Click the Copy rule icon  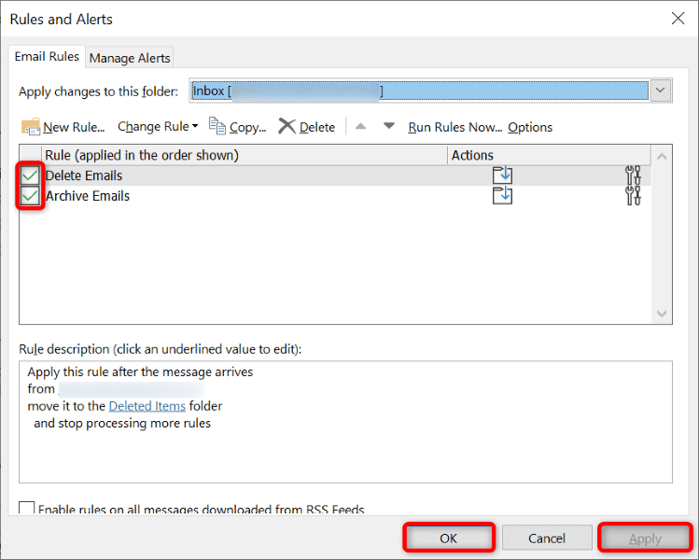coord(217,126)
